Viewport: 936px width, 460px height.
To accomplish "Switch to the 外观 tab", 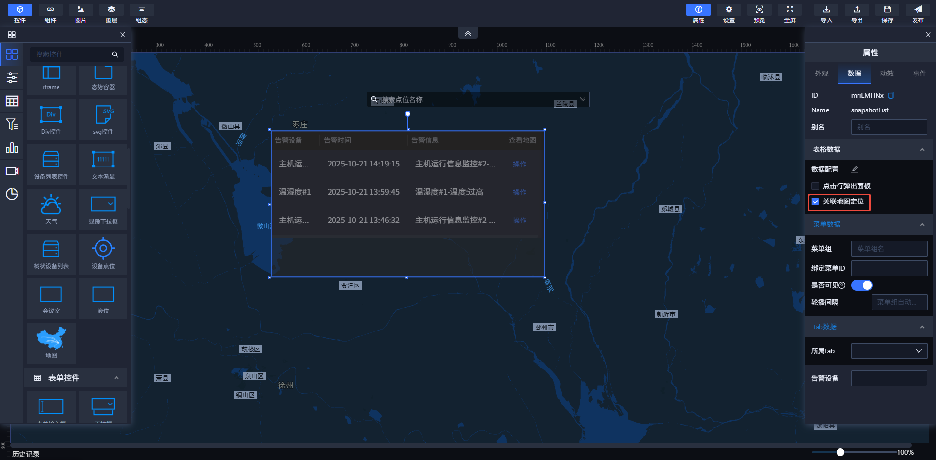I will coord(821,74).
